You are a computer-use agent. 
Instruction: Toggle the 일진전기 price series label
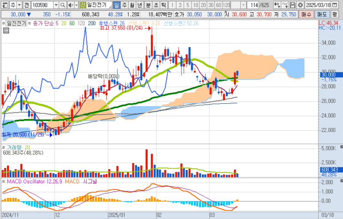[17, 23]
